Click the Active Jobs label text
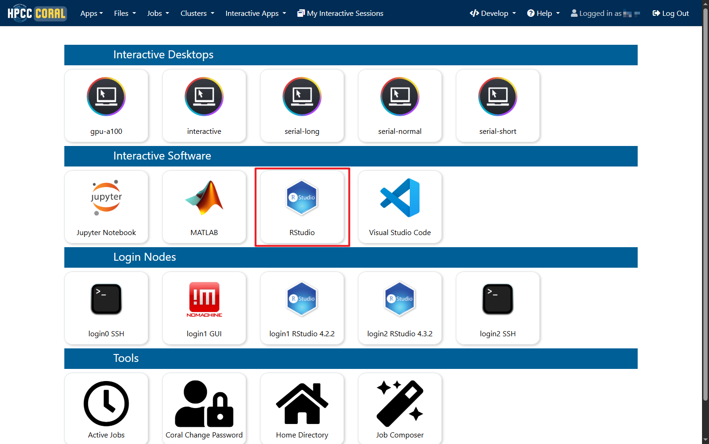The width and height of the screenshot is (709, 444). tap(106, 435)
